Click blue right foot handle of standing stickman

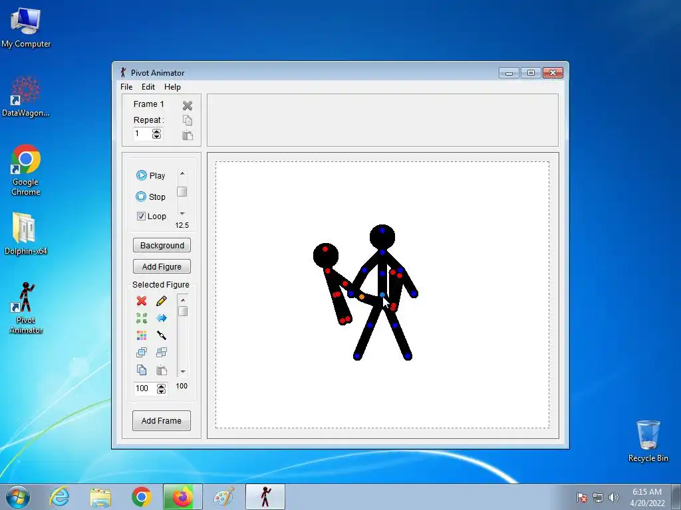click(408, 357)
